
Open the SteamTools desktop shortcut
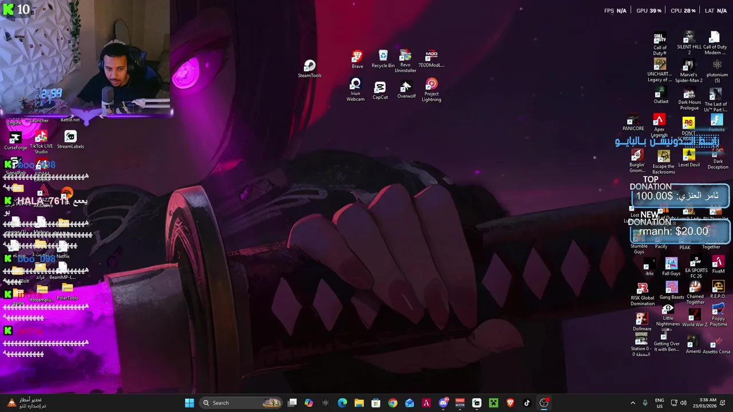coord(309,69)
